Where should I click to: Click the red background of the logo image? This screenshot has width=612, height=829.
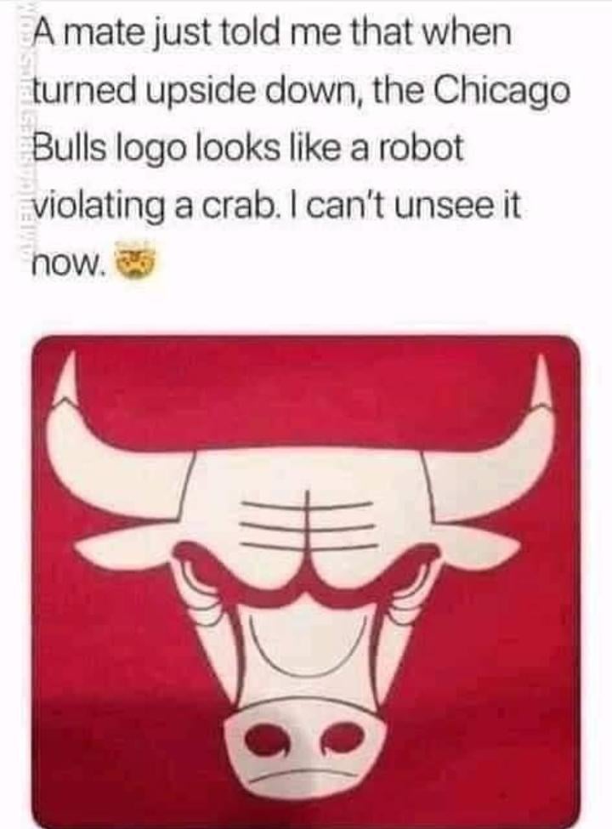coord(307,402)
